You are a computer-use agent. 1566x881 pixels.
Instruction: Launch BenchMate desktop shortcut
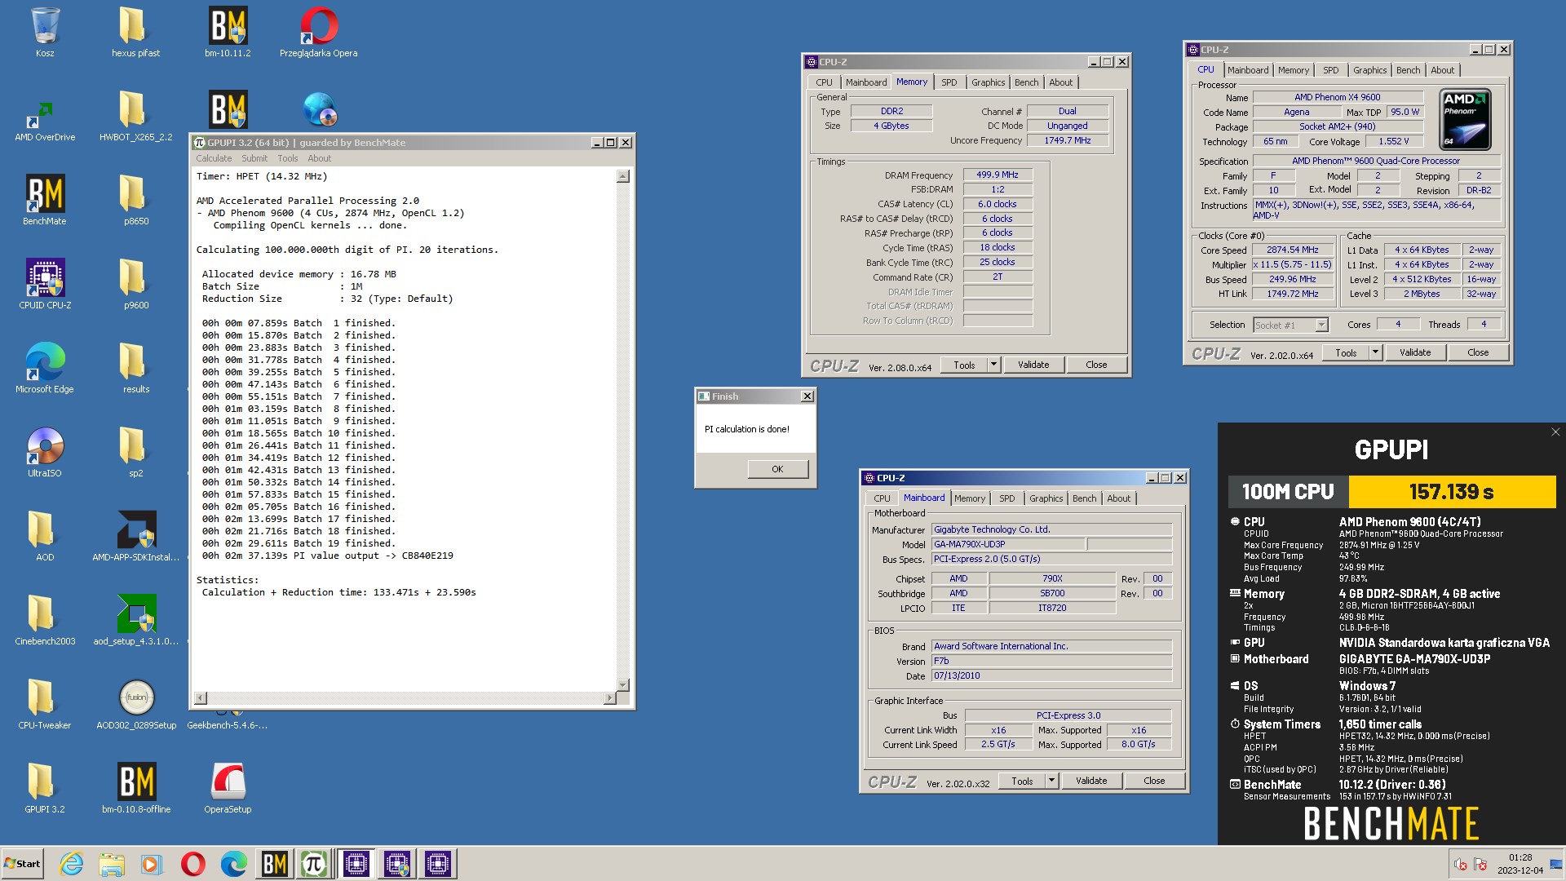(45, 201)
